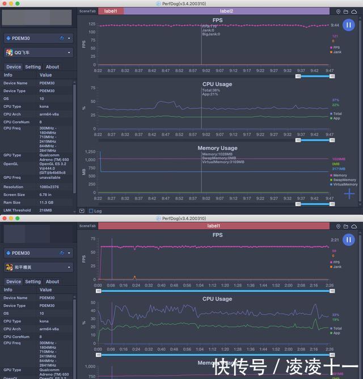This screenshot has height=379, width=363.
Task: Click wireless link icon on top PDEM30 selector
Action: click(x=62, y=38)
